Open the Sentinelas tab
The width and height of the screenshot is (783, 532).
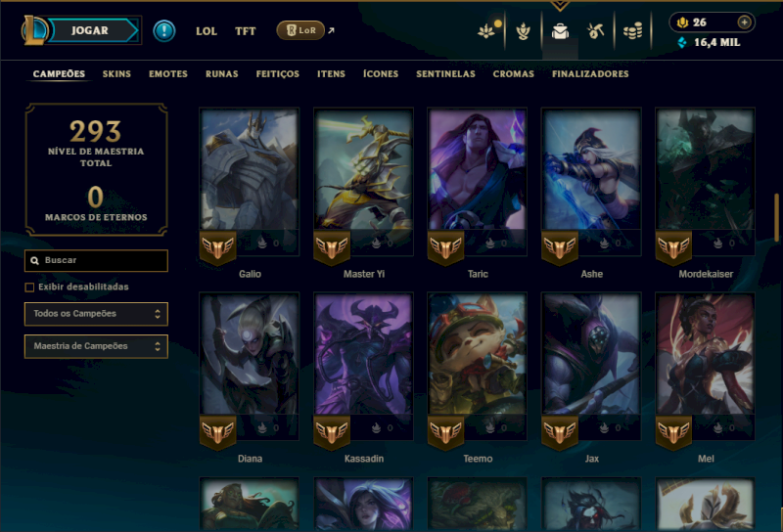coord(445,74)
